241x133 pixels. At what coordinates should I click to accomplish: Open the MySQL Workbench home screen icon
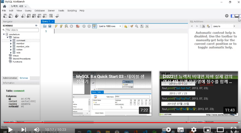tap(4, 6)
